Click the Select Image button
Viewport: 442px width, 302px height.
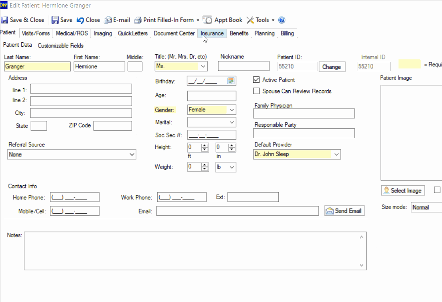click(x=403, y=190)
